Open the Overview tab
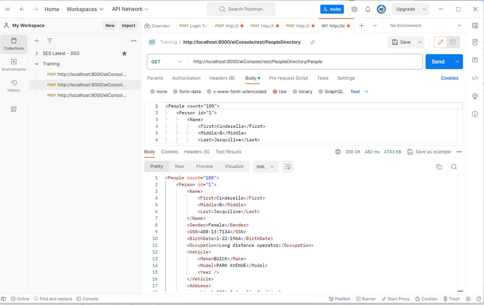The width and height of the screenshot is (484, 305). [157, 26]
